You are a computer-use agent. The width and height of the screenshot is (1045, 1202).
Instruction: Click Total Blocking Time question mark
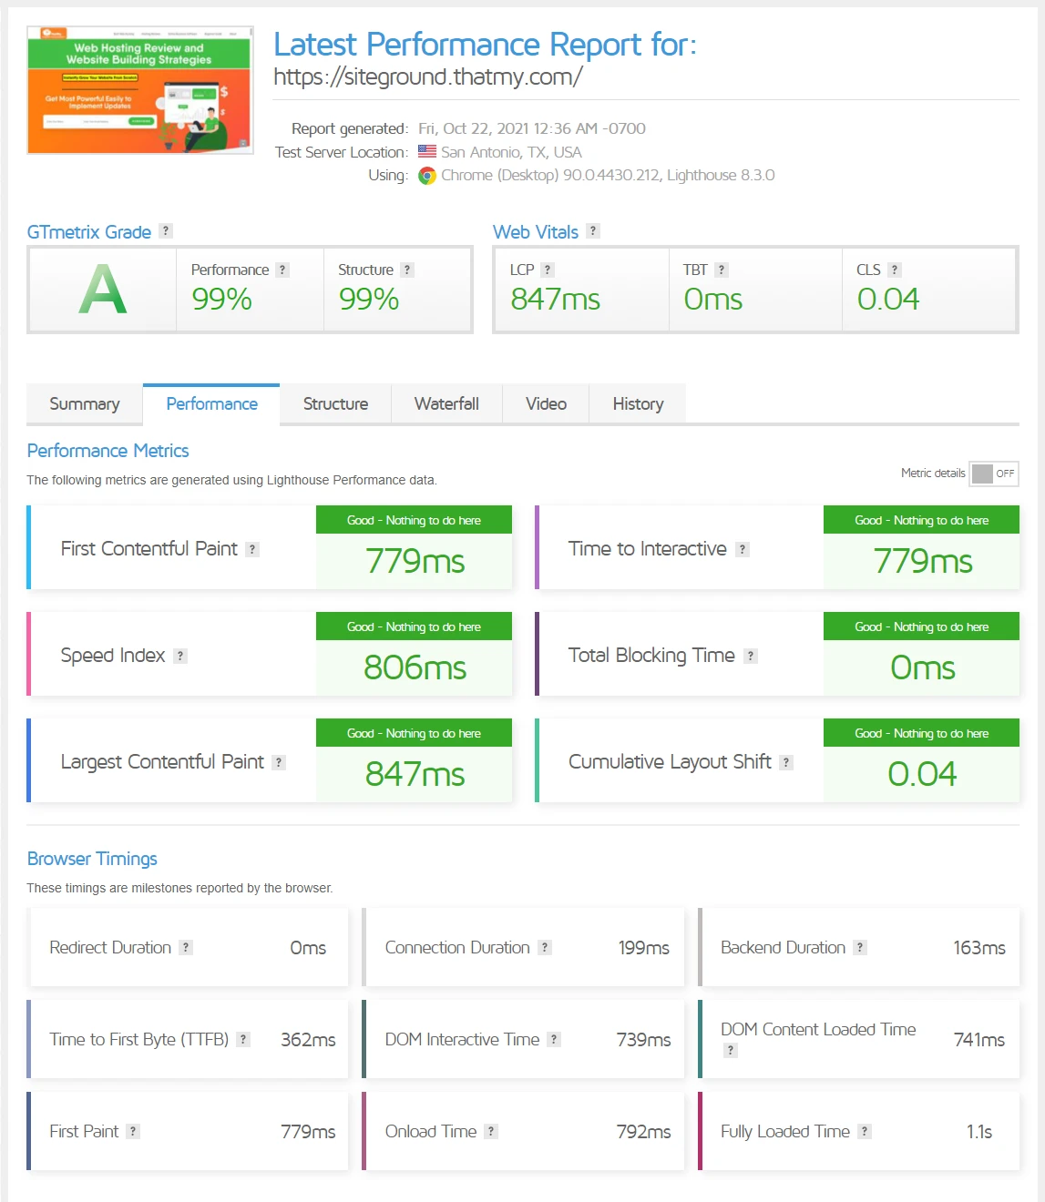tap(750, 655)
